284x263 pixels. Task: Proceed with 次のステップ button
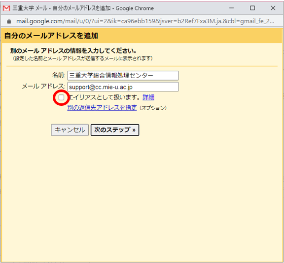coord(115,130)
